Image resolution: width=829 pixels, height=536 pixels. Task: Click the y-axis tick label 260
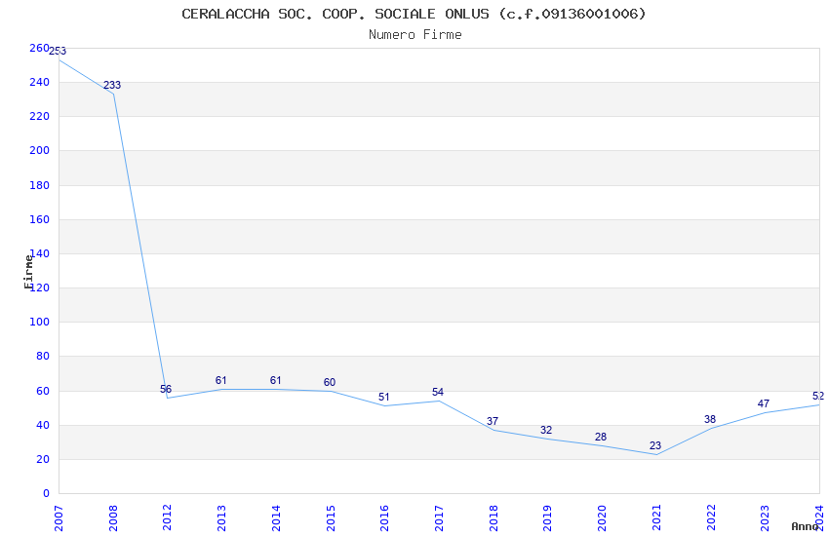39,48
